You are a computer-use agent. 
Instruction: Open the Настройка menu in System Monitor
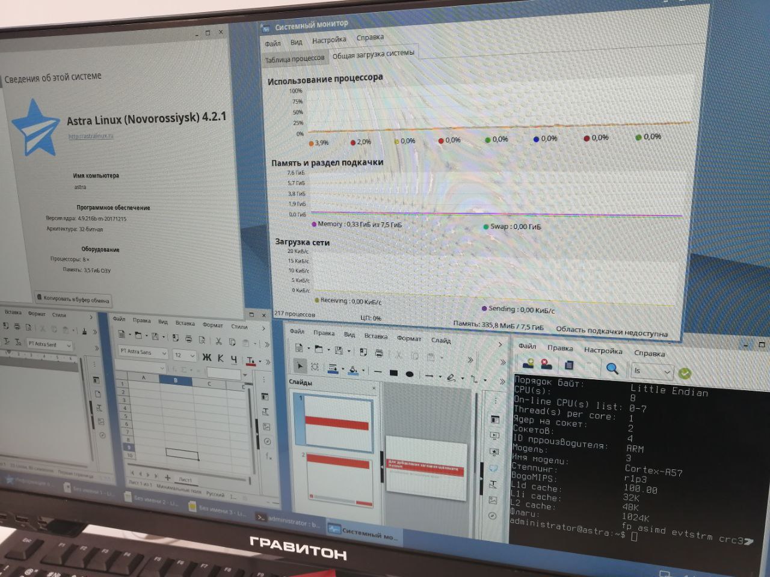(329, 40)
